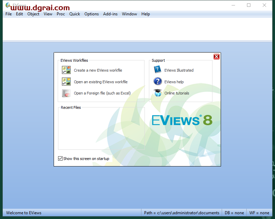Click the EViews help question mark icon
Image resolution: width=275 pixels, height=219 pixels.
pyautogui.click(x=158, y=82)
